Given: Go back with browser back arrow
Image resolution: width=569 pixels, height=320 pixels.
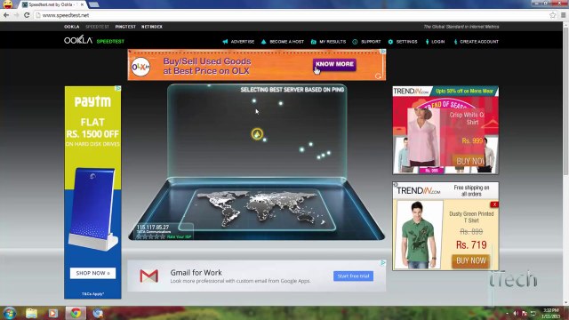Looking at the screenshot, I should 6,15.
